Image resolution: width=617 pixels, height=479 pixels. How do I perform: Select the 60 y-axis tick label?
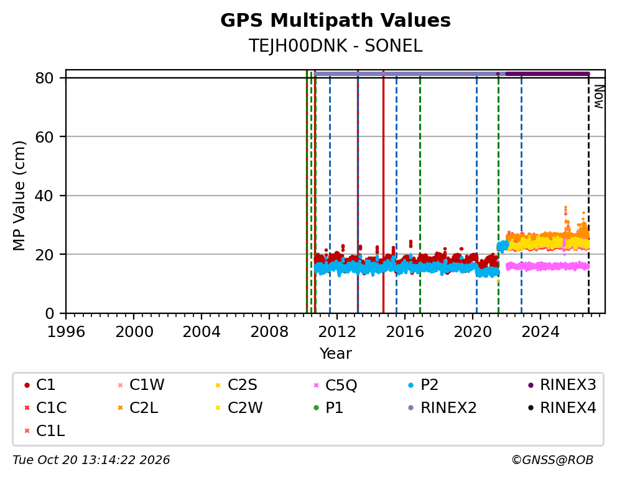point(44,137)
